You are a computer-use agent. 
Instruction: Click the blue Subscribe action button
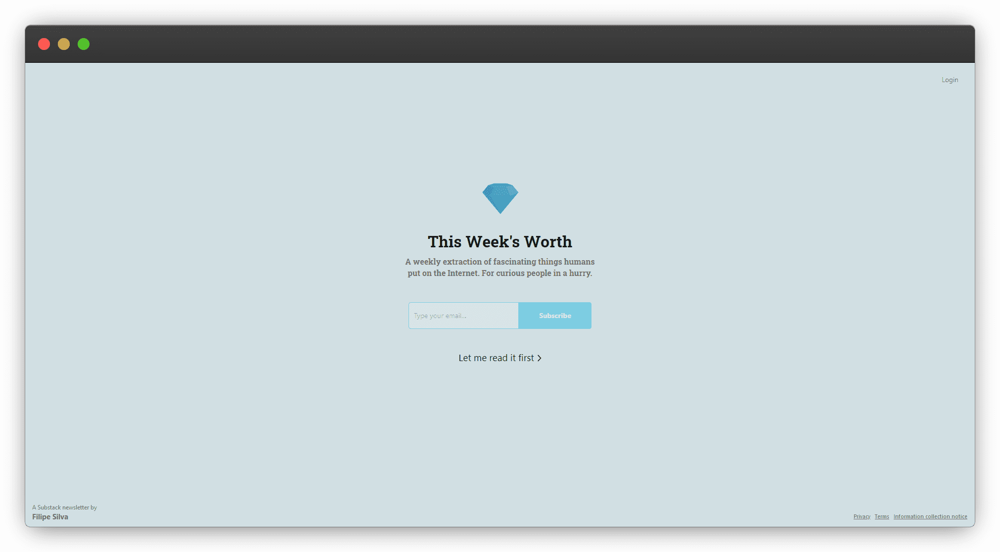click(554, 316)
